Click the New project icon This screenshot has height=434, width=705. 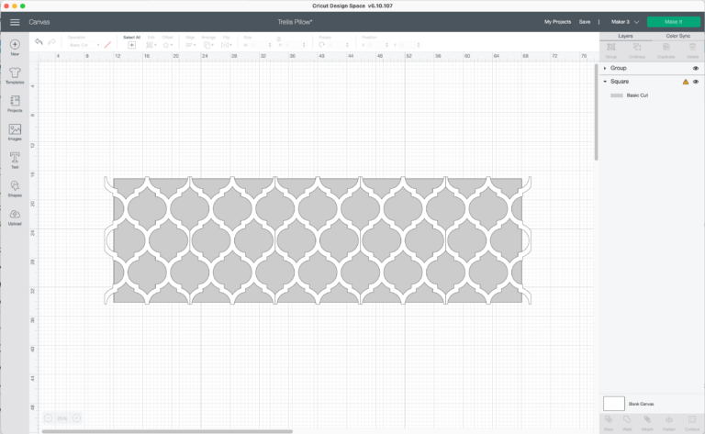(x=15, y=45)
